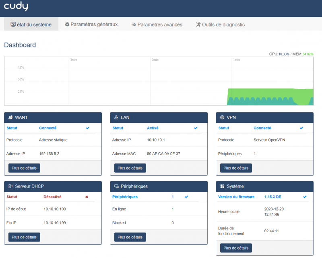The height and width of the screenshot is (258, 322).
Task: Click the globe icon on the WAN1 panel
Action: [10, 117]
